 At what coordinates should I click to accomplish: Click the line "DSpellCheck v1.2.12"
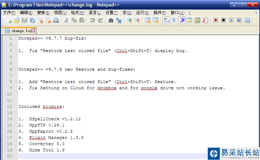[55, 119]
